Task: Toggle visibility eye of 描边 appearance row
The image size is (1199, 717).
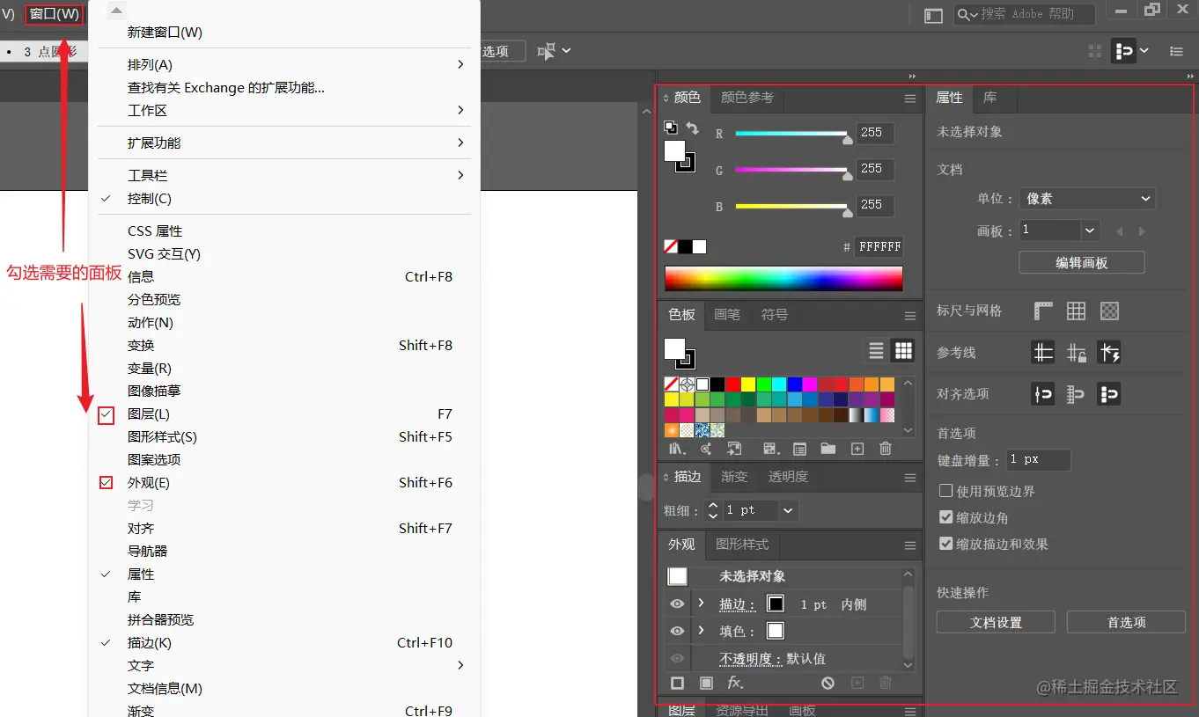Action: [x=677, y=604]
